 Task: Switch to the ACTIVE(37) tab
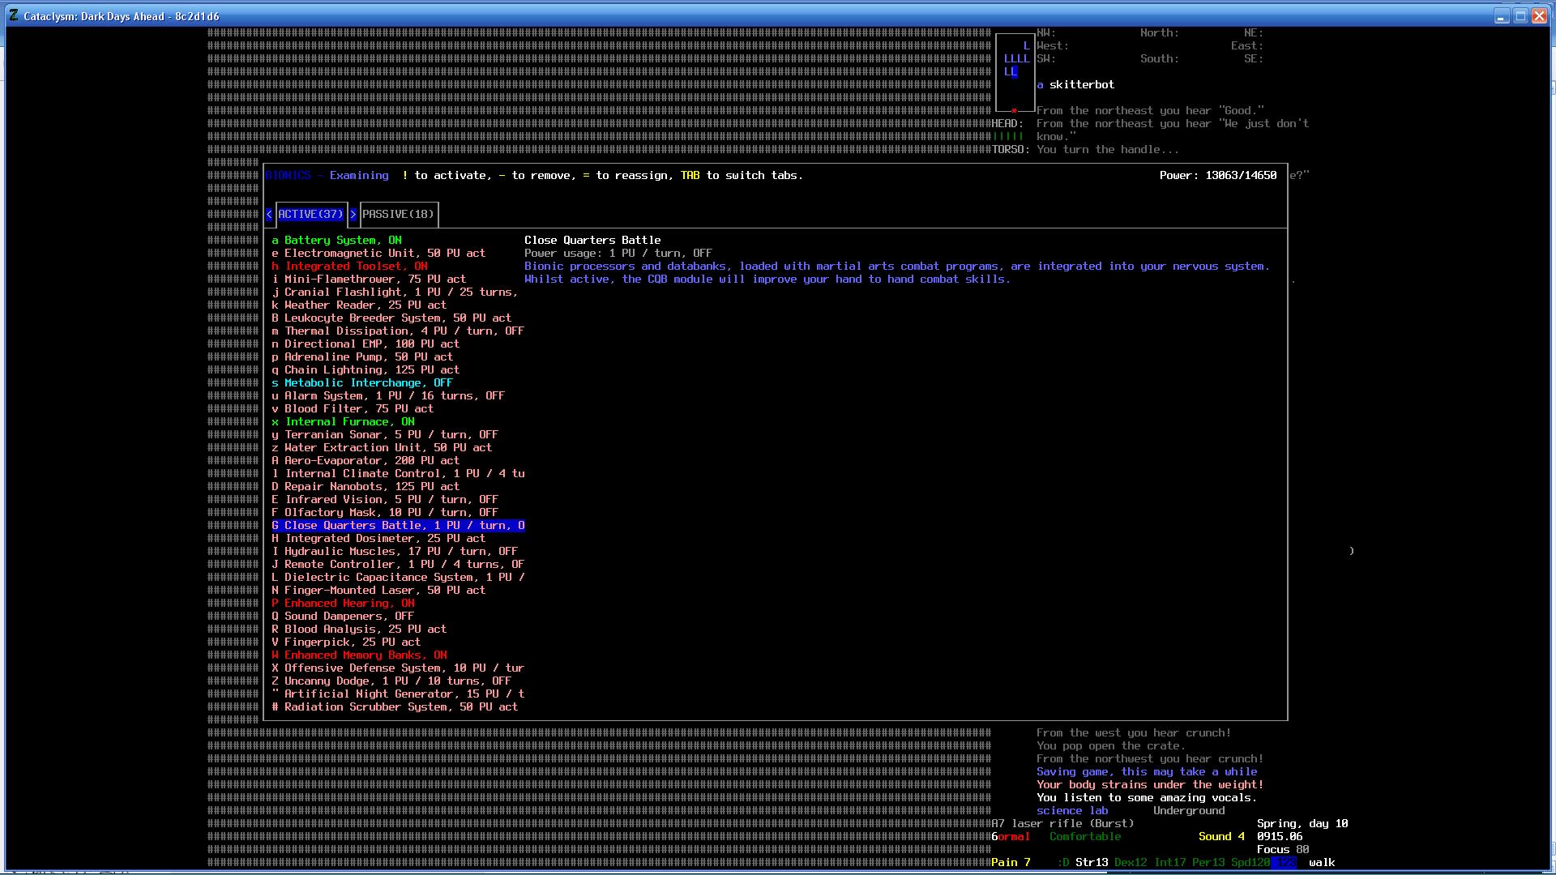[x=310, y=215]
